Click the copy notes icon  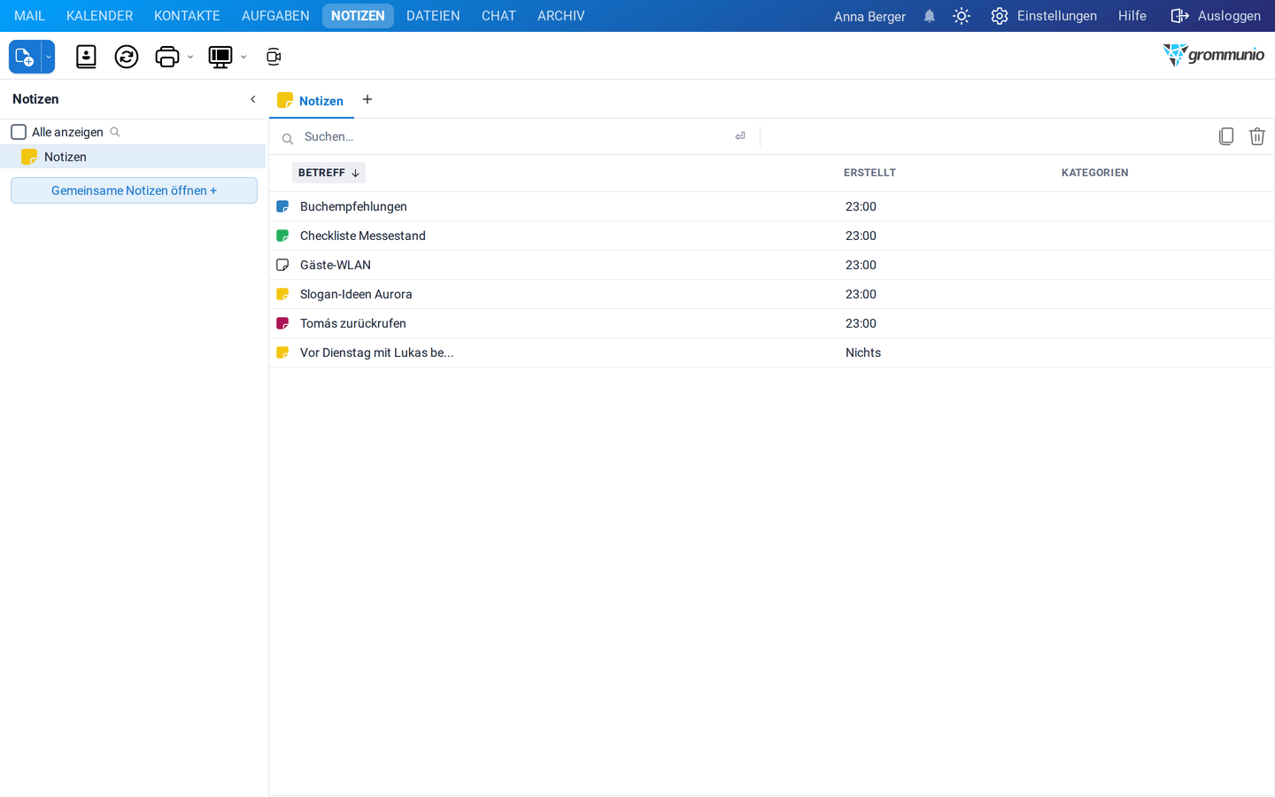(1226, 136)
